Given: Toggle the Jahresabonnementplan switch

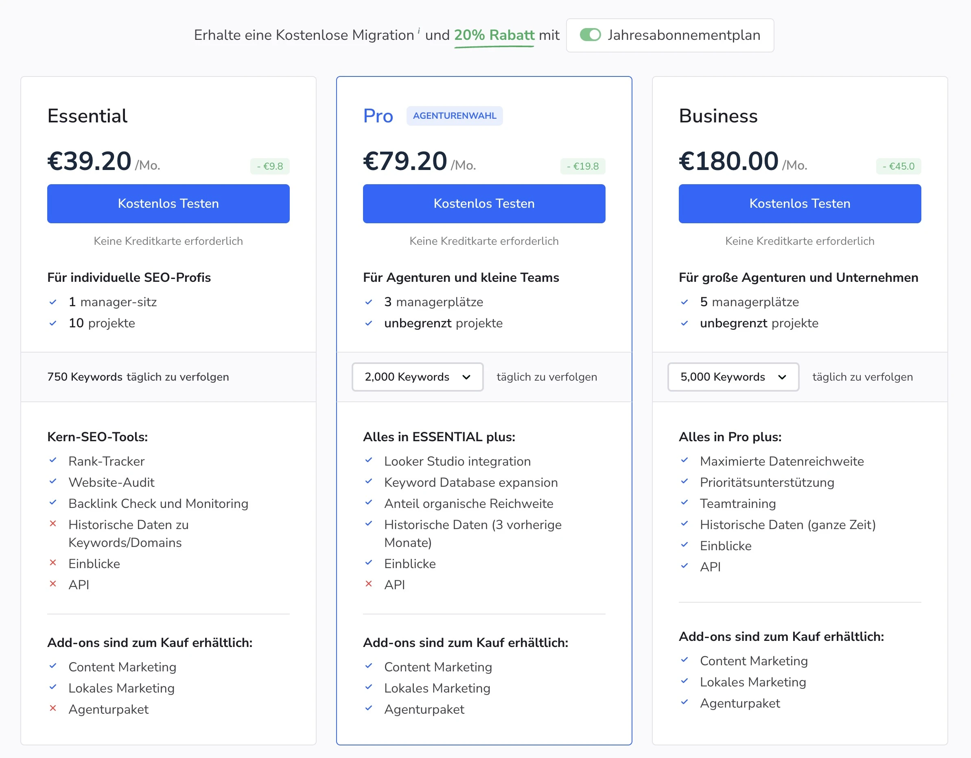Looking at the screenshot, I should [x=590, y=35].
